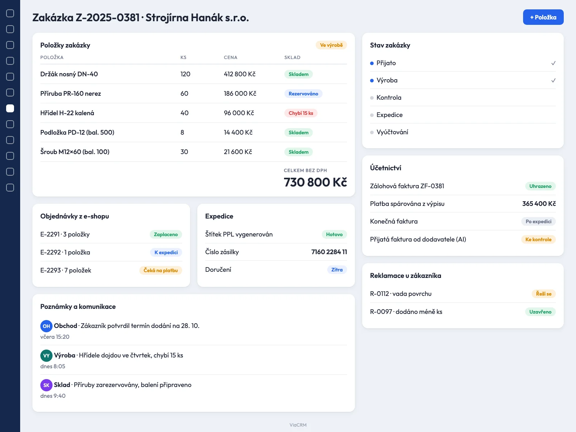Click the amount 365 400 Kč
This screenshot has height=432, width=576.
point(539,204)
